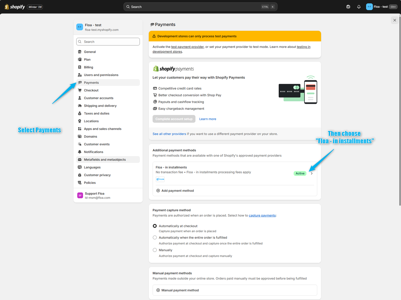Click the Shopify logo in top bar
This screenshot has height=300, width=401.
(x=15, y=7)
